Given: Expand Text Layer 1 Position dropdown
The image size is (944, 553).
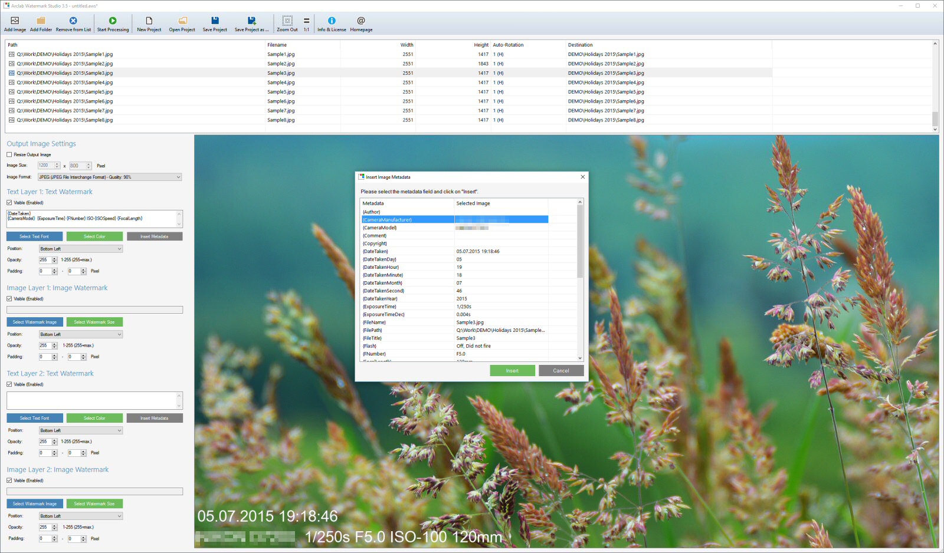Looking at the screenshot, I should coord(81,249).
